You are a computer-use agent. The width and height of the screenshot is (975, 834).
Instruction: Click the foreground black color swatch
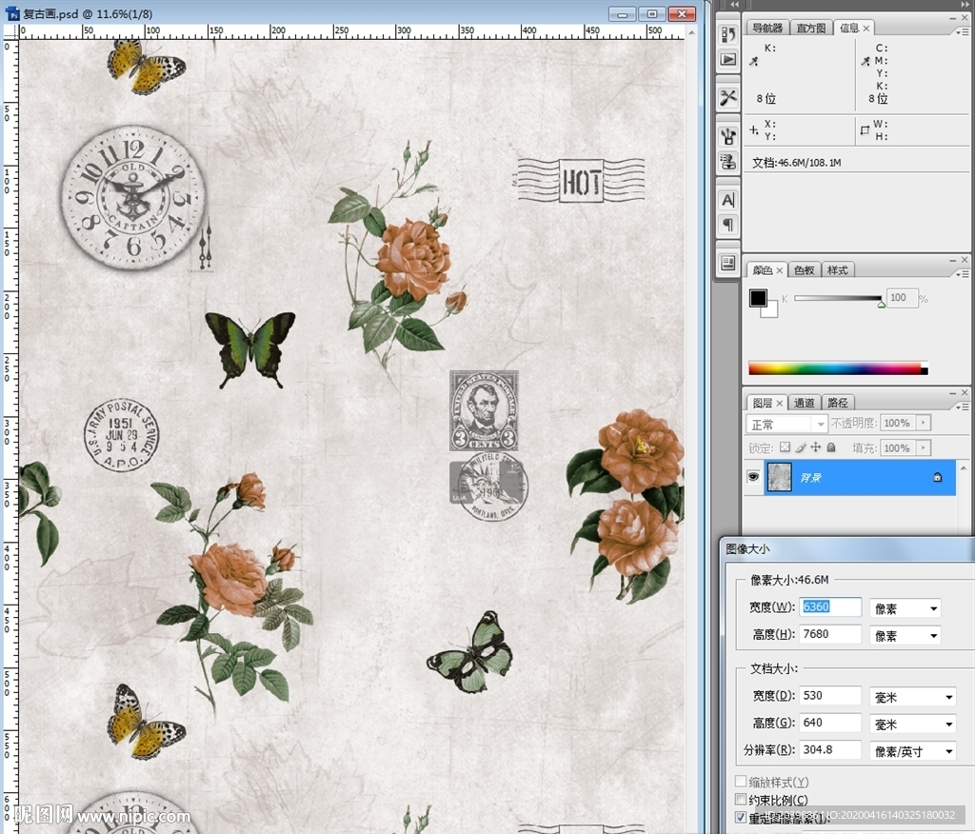click(x=758, y=298)
